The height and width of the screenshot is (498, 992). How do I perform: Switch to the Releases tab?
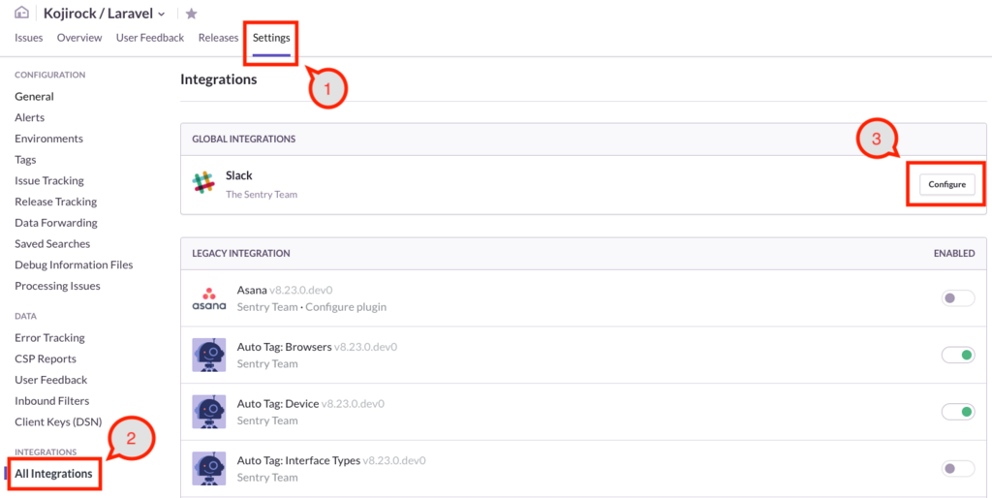tap(218, 38)
